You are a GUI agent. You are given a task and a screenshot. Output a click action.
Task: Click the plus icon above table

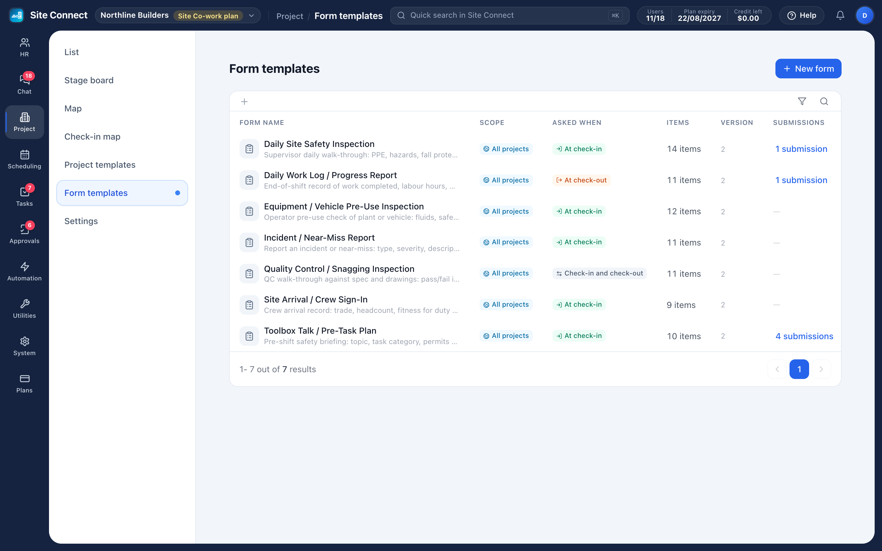(245, 102)
